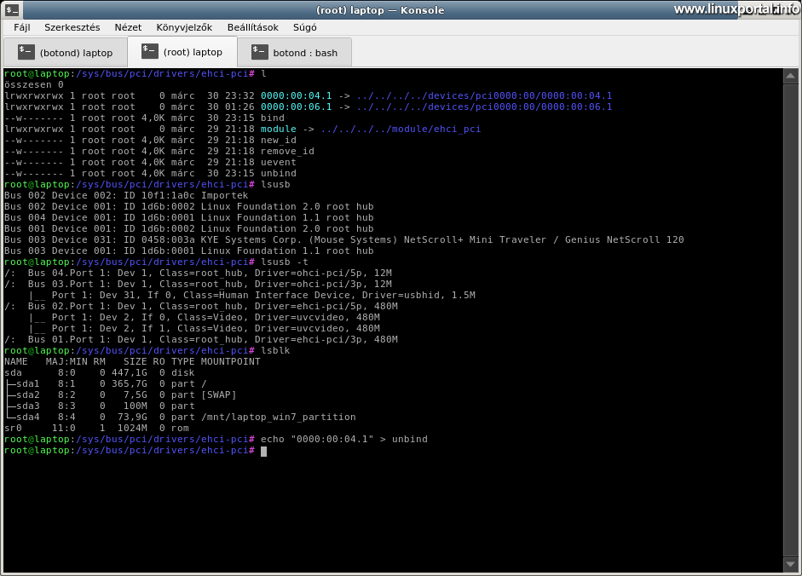This screenshot has width=802, height=576.
Task: Click the 0000:00:04.1 symlink entry in listing
Action: pos(296,96)
